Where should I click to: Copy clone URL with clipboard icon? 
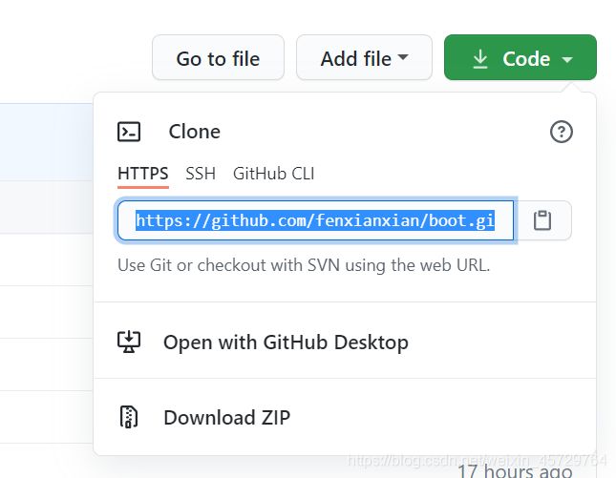542,220
